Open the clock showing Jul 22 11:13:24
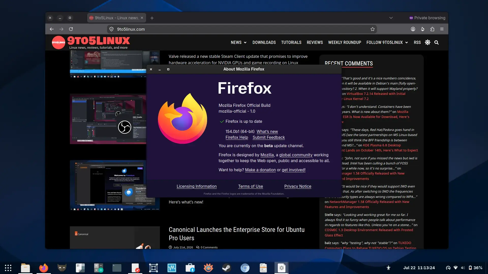This screenshot has width=488, height=274. 419,268
